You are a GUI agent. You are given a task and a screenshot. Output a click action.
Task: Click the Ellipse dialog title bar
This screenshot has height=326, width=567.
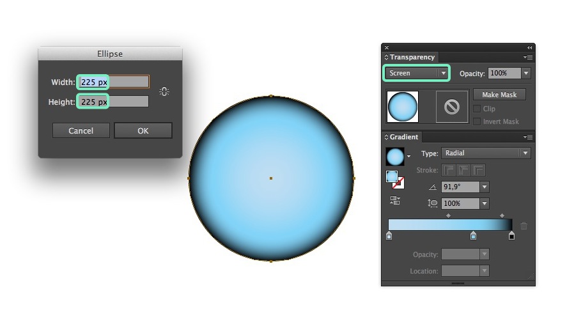tap(110, 54)
